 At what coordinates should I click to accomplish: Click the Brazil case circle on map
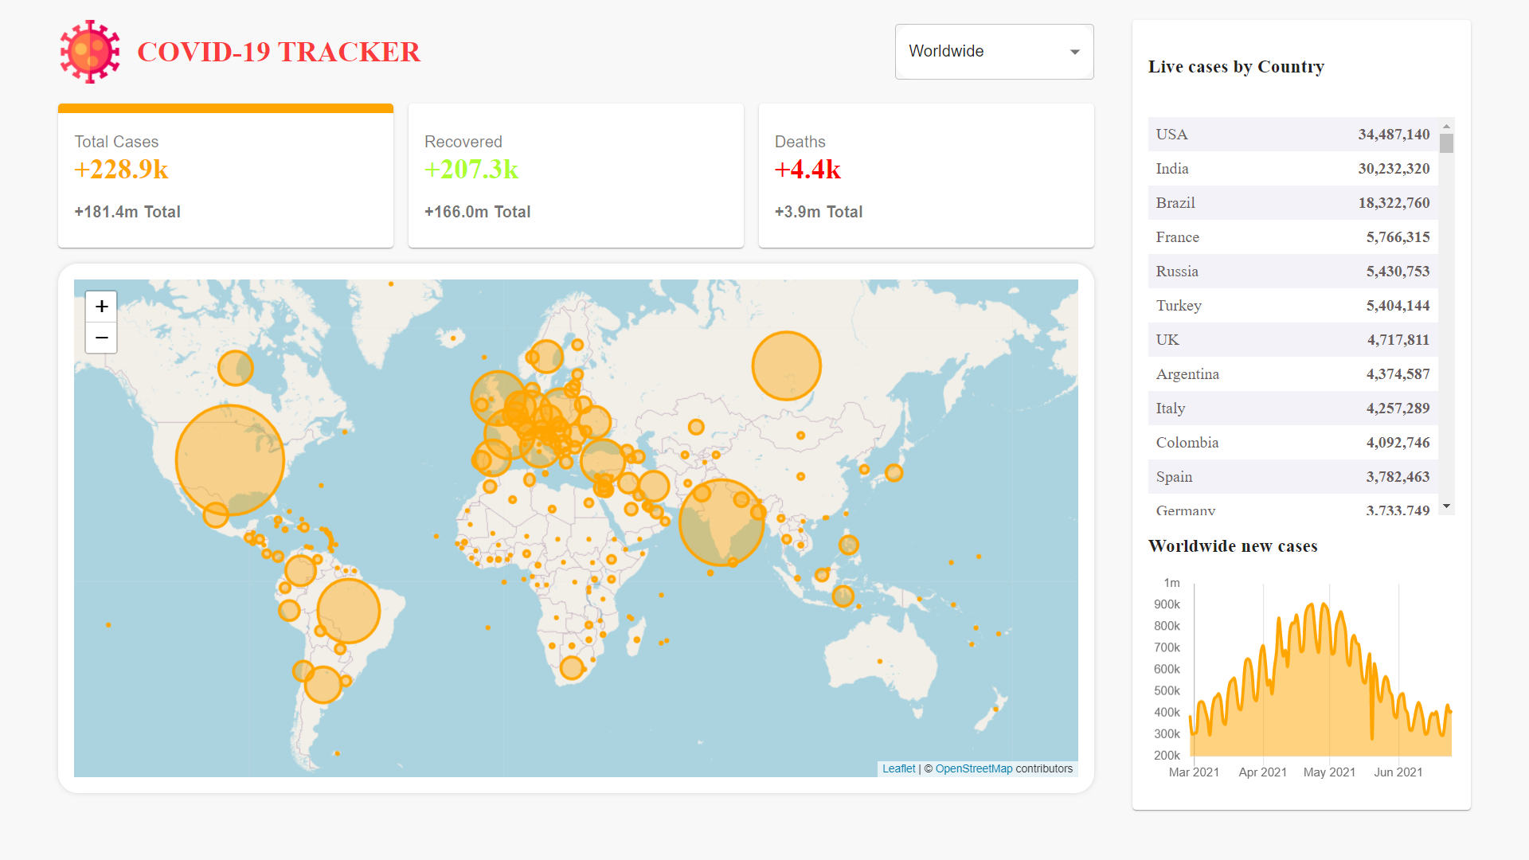coord(348,611)
